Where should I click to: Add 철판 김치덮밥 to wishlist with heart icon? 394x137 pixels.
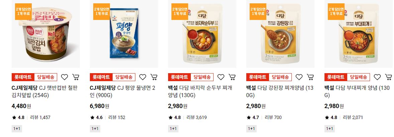coord(64,77)
